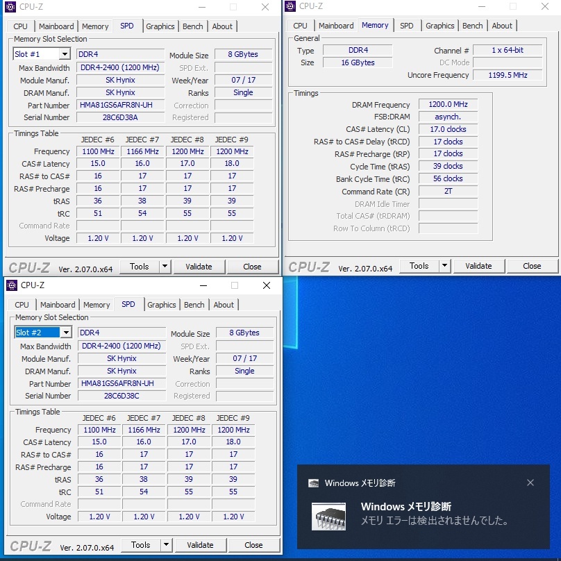Open CPU tab in Memory window
561x561 pixels.
pos(300,26)
